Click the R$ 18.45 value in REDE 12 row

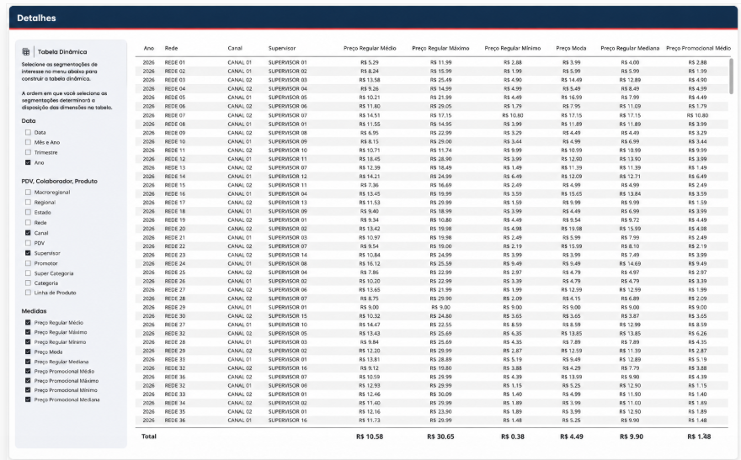[x=370, y=159]
